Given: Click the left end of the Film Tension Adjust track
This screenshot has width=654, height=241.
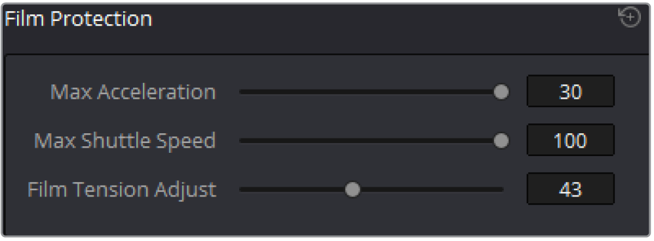Looking at the screenshot, I should coord(242,189).
